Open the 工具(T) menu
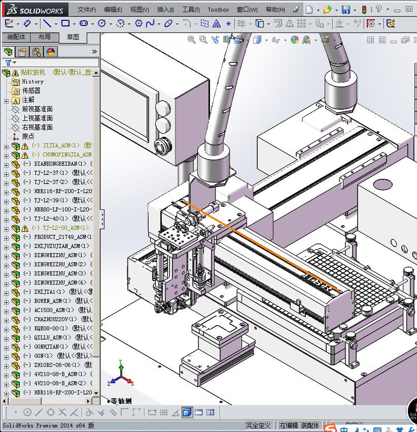 tap(191, 10)
